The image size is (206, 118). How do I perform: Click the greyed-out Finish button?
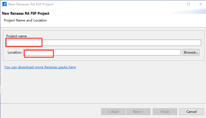(x=165, y=111)
